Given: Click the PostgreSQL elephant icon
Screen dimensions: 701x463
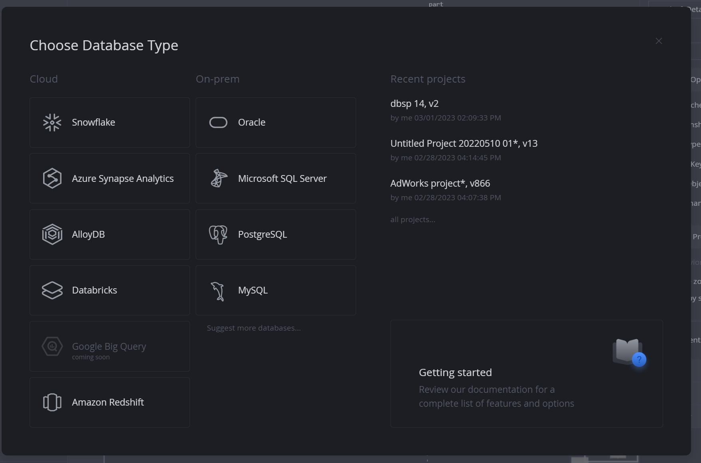Looking at the screenshot, I should (x=218, y=234).
